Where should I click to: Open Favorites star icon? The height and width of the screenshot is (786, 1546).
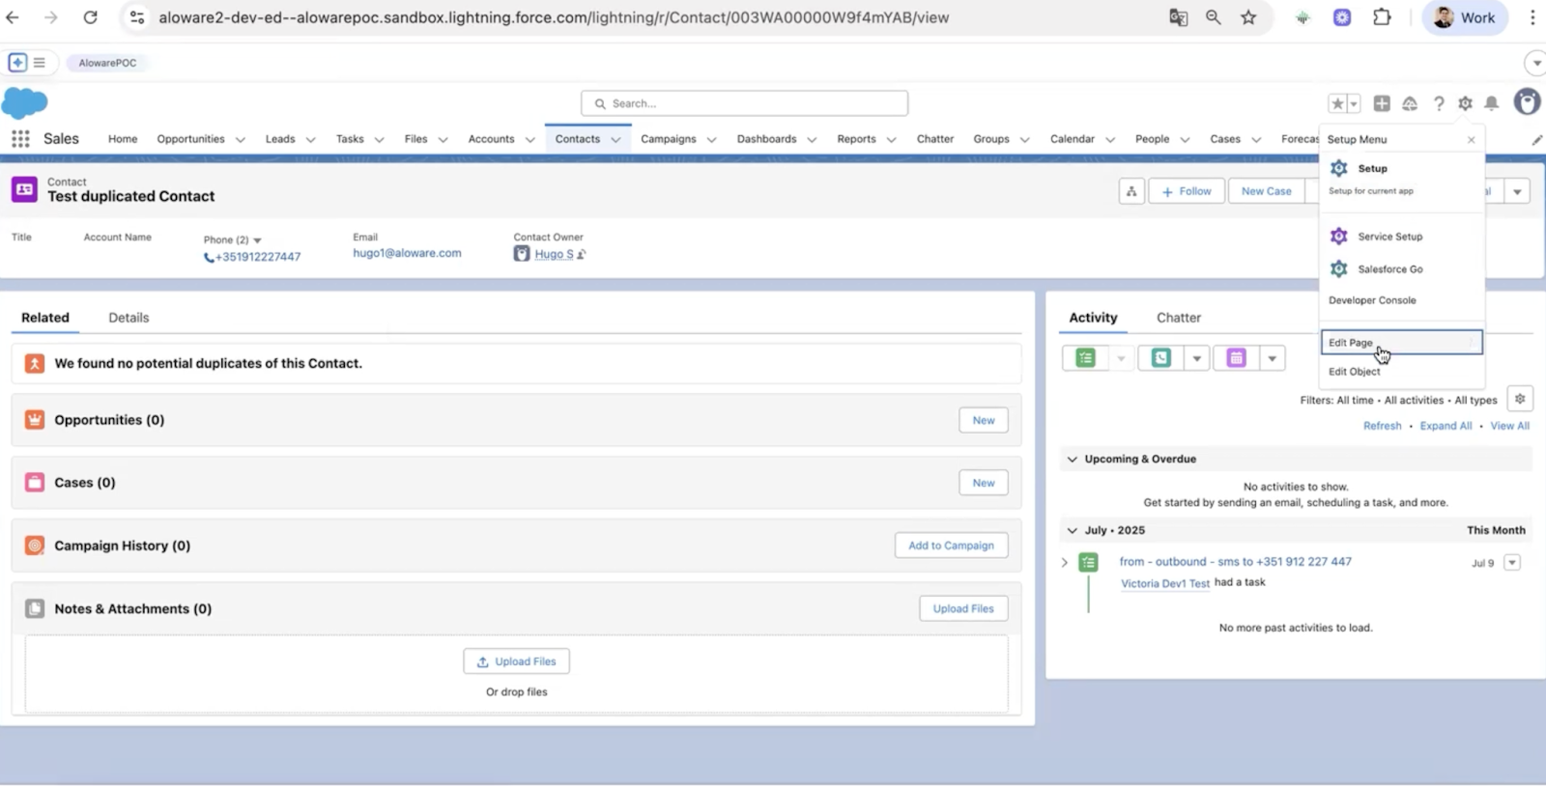(1337, 103)
